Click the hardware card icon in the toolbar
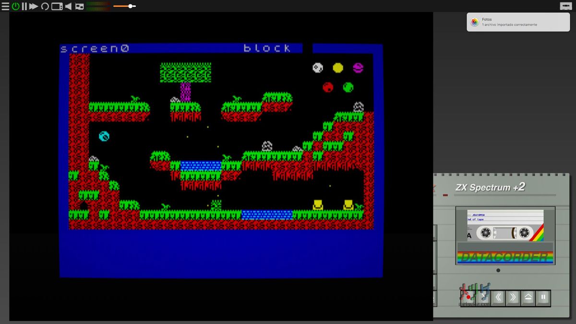This screenshot has height=324, width=576. (80, 6)
